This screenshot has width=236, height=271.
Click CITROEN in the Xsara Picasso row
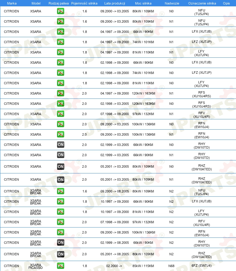click(11, 266)
